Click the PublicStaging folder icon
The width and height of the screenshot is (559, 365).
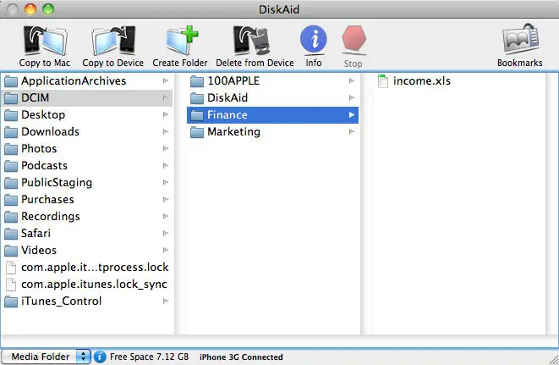(11, 183)
